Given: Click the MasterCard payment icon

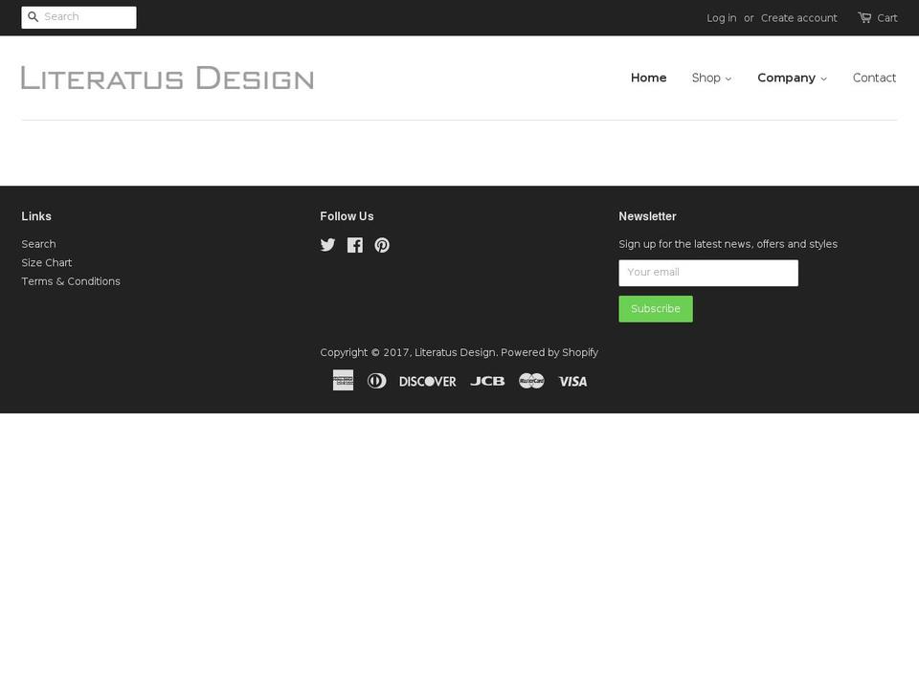Looking at the screenshot, I should coord(531,381).
